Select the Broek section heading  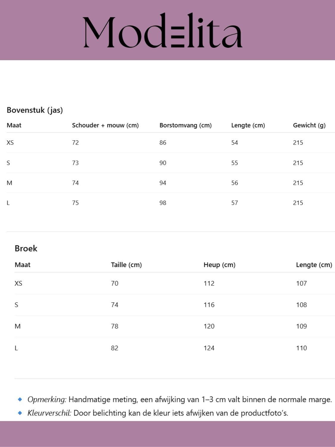click(x=26, y=248)
